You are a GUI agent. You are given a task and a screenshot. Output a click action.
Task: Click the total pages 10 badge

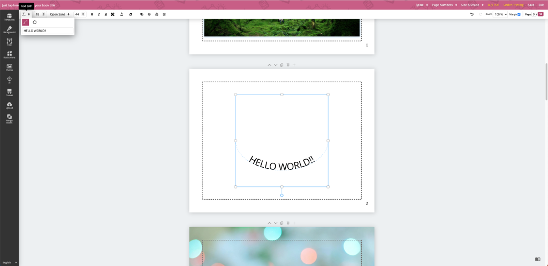point(541,14)
